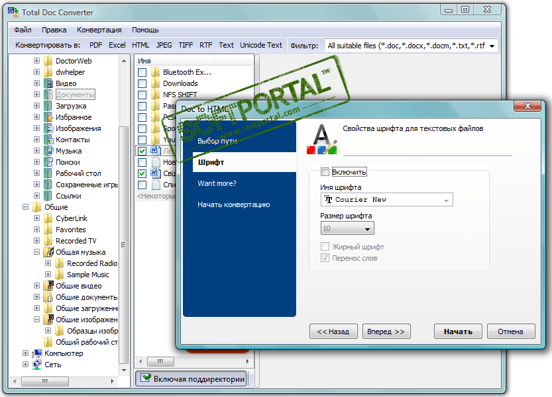This screenshot has height=397, width=552.
Task: Click the CyberLink folder icon
Action: 48,218
